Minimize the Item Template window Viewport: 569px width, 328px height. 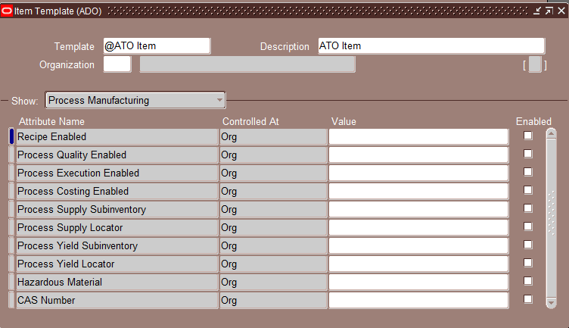537,11
